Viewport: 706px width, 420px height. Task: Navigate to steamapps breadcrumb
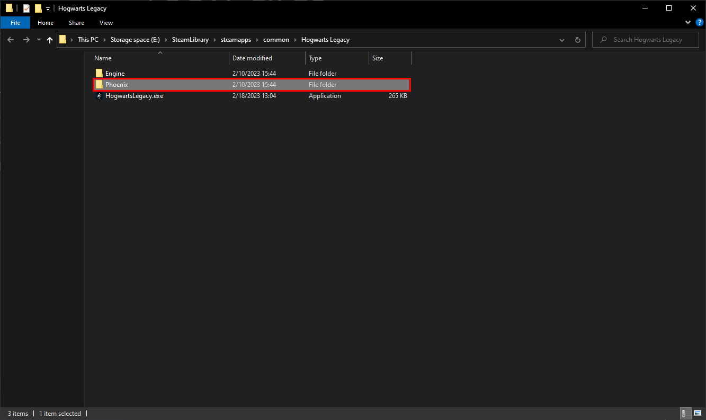(236, 40)
